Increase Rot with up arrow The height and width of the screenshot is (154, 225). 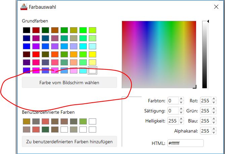click(x=214, y=99)
